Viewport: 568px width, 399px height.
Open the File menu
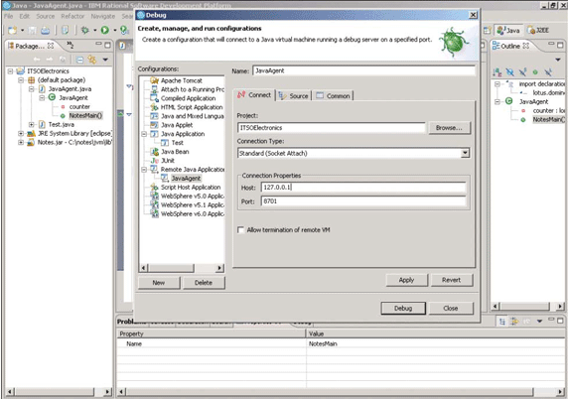9,16
